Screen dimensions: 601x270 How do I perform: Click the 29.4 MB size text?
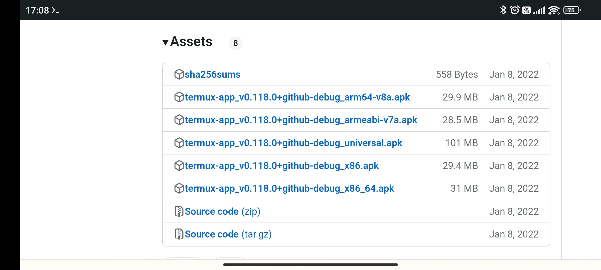click(460, 166)
